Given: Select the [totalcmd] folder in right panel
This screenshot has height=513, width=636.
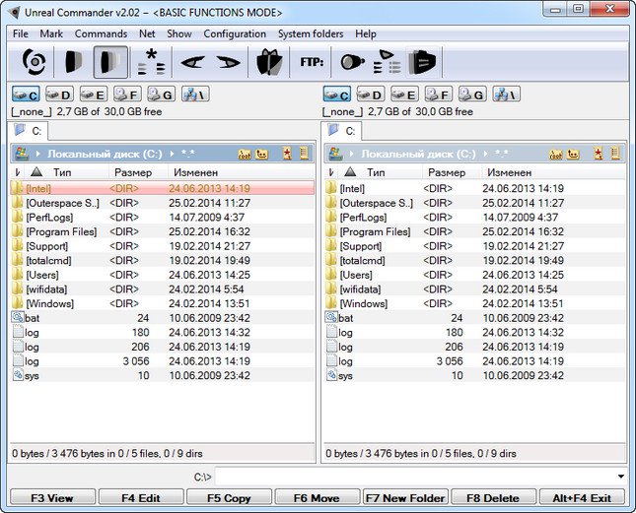Looking at the screenshot, I should coord(475,260).
